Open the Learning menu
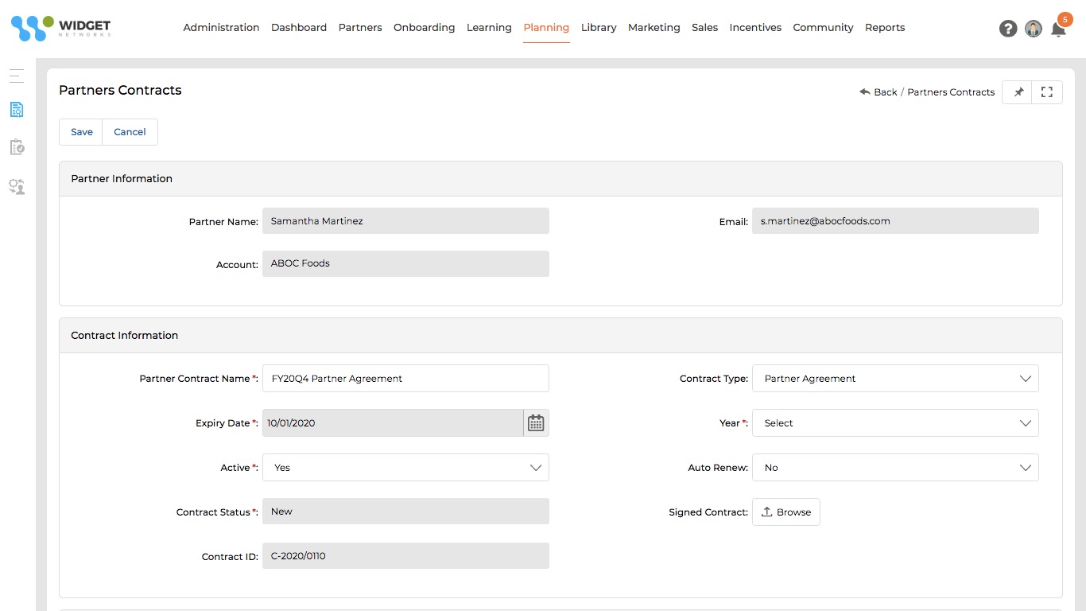Image resolution: width=1086 pixels, height=611 pixels. (x=489, y=28)
